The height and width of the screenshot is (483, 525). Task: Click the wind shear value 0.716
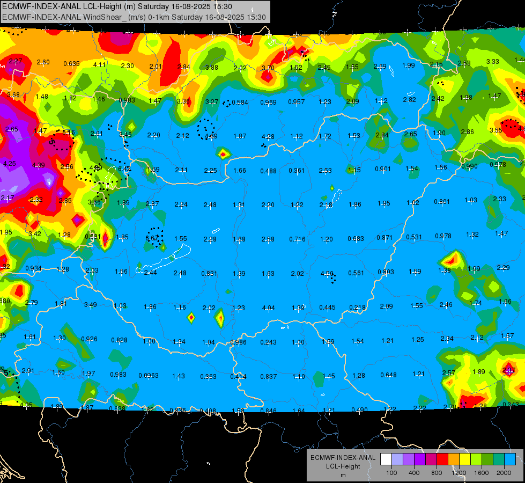point(297,239)
